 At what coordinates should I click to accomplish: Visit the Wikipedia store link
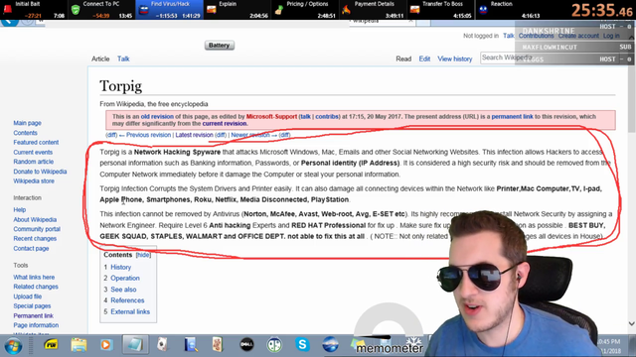tap(34, 180)
